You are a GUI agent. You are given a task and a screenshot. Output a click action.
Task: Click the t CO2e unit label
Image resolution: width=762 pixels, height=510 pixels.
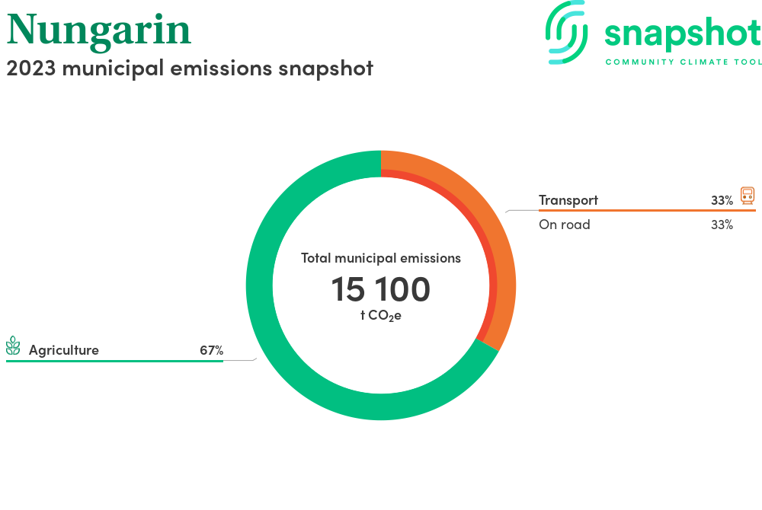pos(380,315)
